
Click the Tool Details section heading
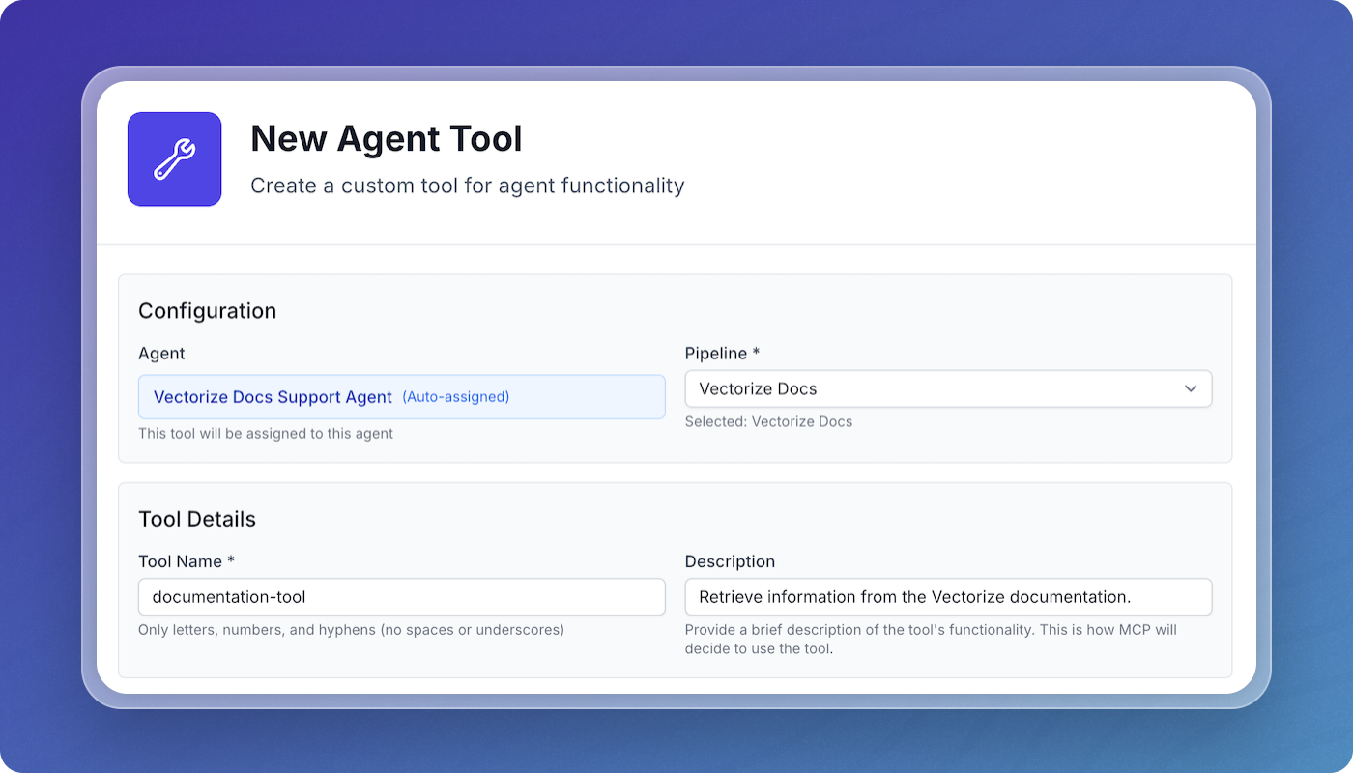point(197,519)
